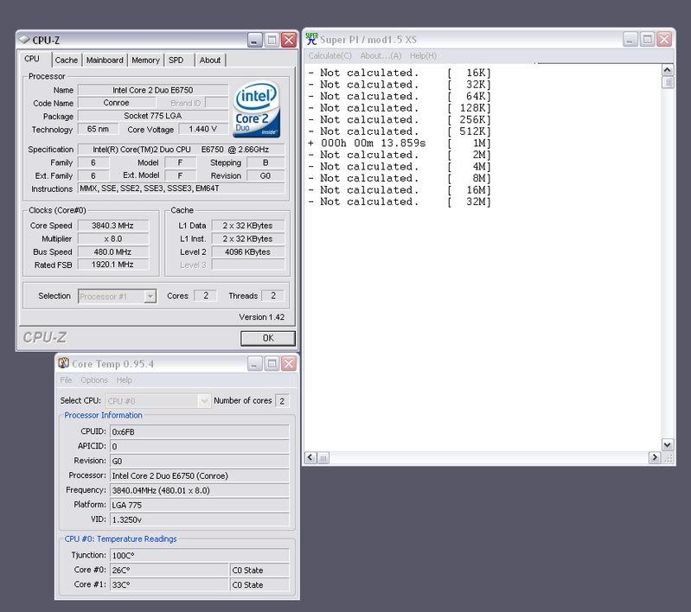Click the Core Temp Frequency field 3840.04MHz
691x612 pixels.
pos(199,490)
